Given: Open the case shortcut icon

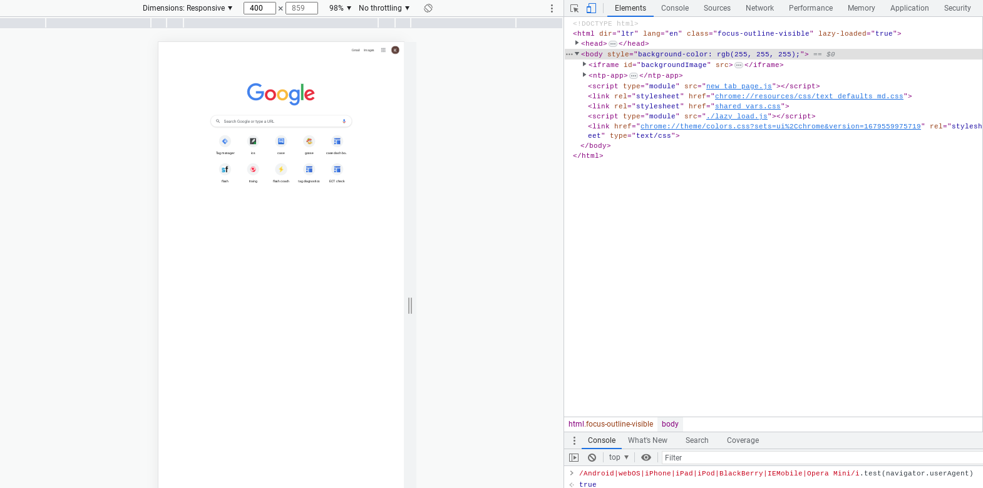Looking at the screenshot, I should tap(281, 142).
